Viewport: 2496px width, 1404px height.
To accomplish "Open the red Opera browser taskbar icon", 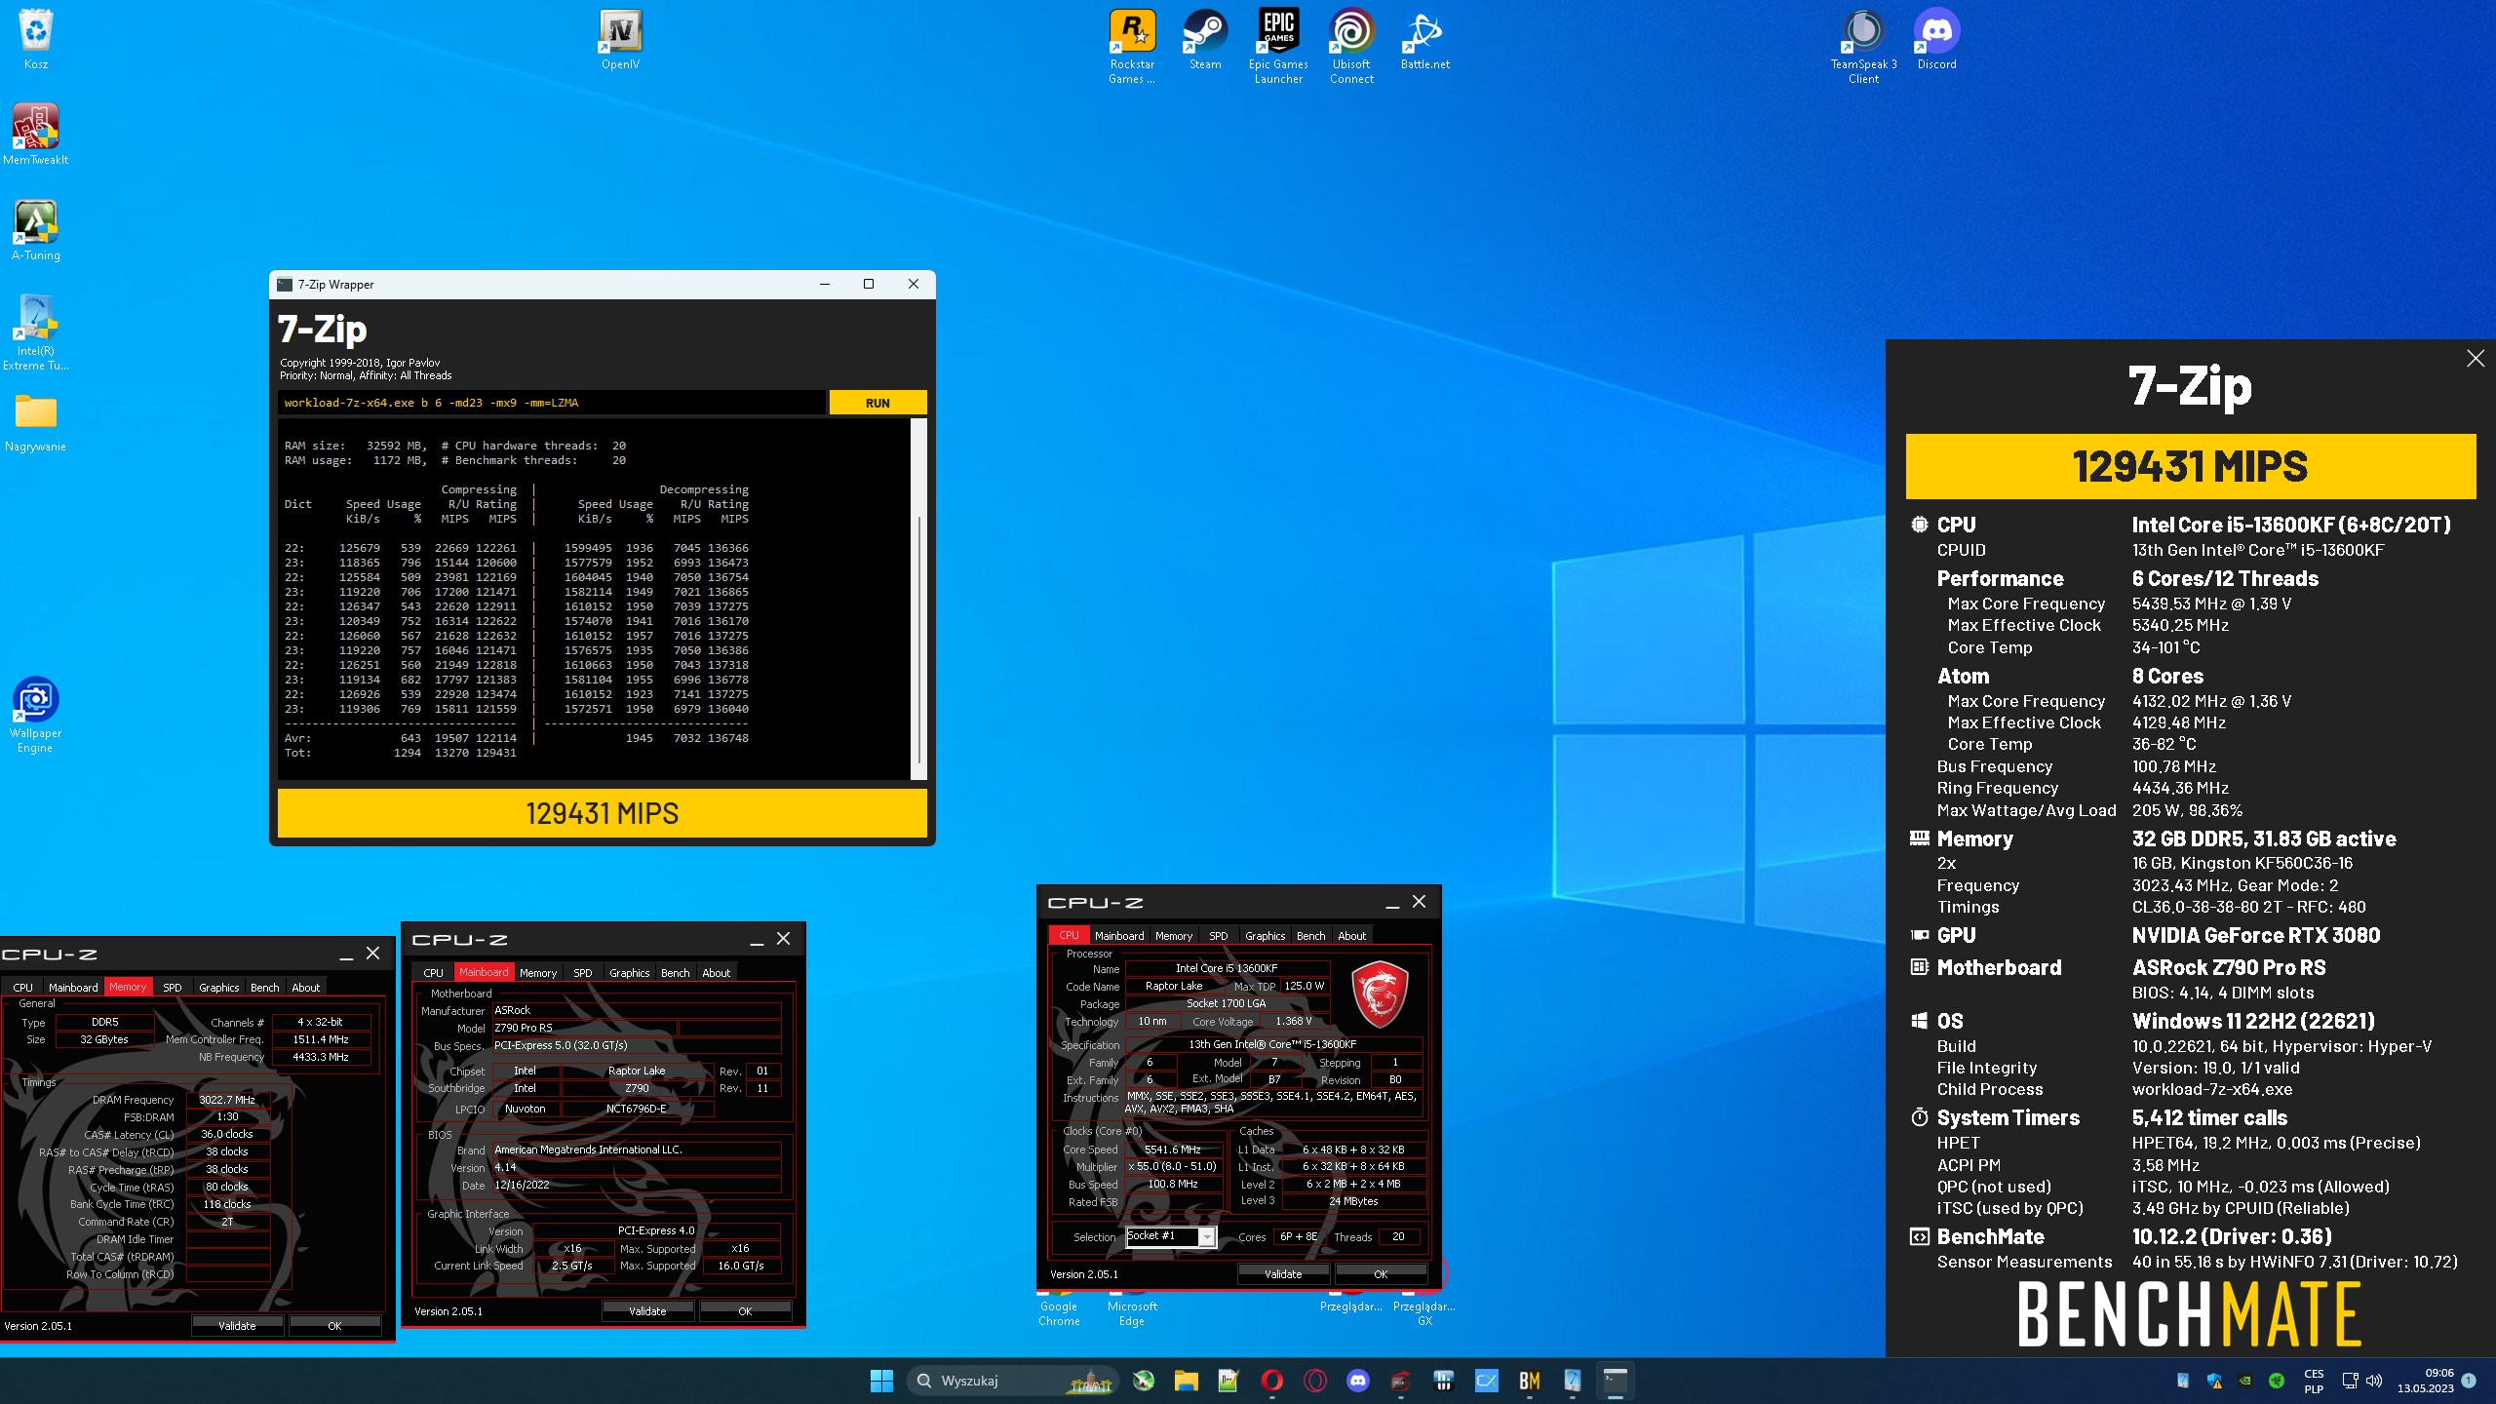I will (1271, 1381).
